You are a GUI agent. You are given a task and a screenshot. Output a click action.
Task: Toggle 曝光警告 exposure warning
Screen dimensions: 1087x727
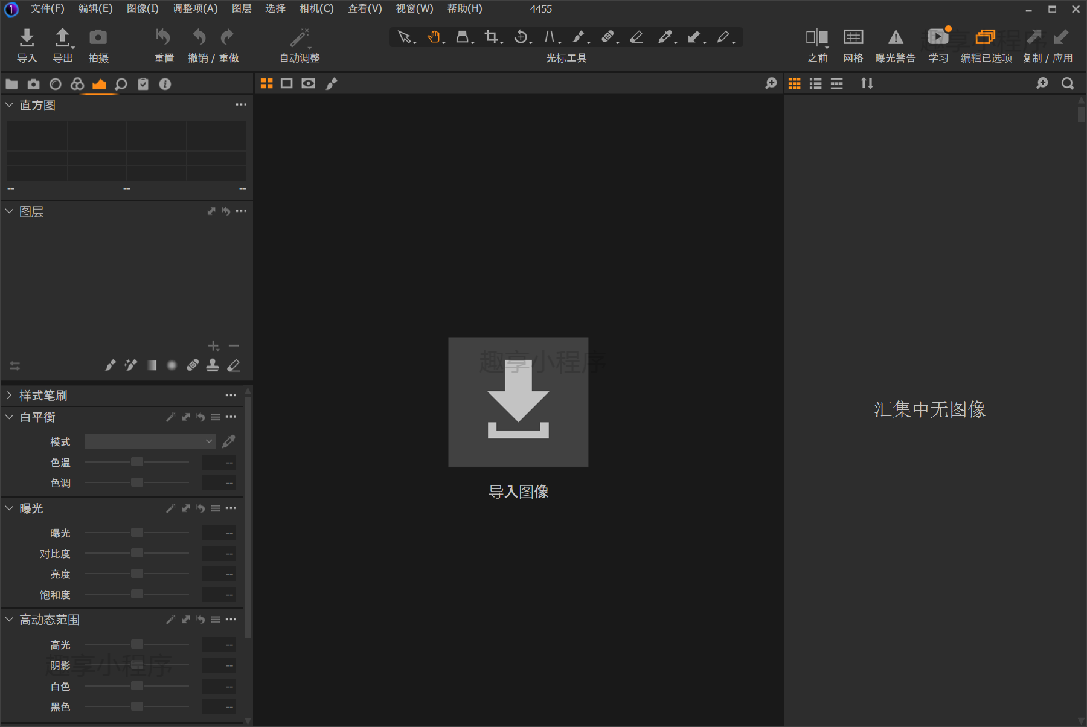(x=896, y=37)
